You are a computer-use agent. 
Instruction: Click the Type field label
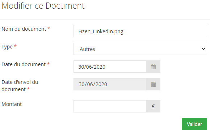7,47
